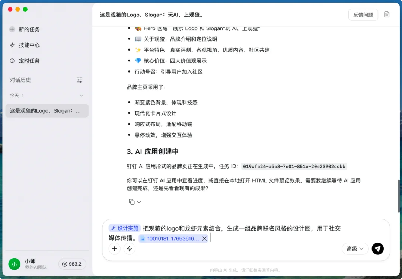Expand the 高级 mode dropdown
402x279 pixels.
355,248
